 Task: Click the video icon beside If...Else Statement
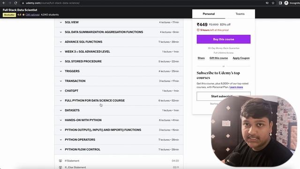(x=60, y=167)
